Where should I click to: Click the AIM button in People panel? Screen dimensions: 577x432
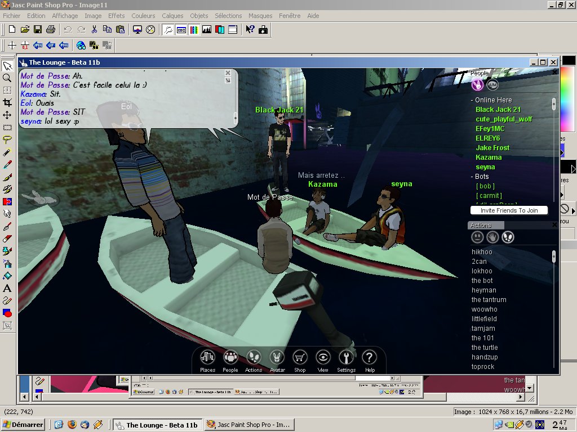coord(492,85)
